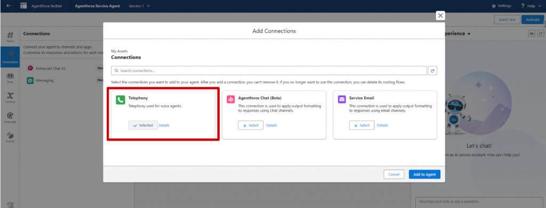Click the Batch Test button
Image resolution: width=546 pixels, height=208 pixels.
(x=507, y=20)
